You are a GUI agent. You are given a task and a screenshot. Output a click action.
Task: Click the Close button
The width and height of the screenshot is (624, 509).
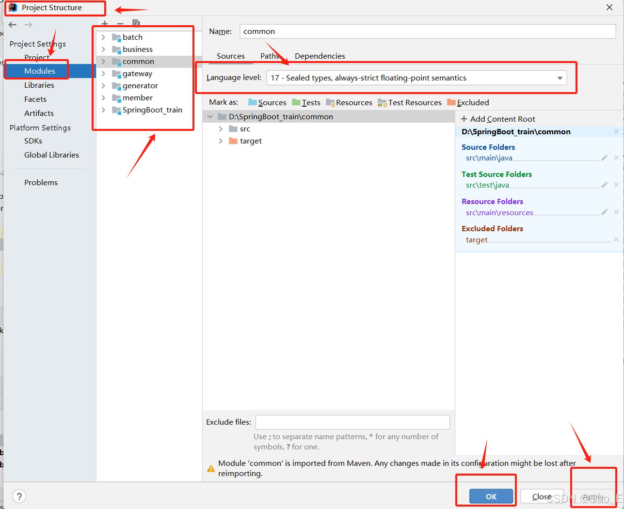pos(542,496)
